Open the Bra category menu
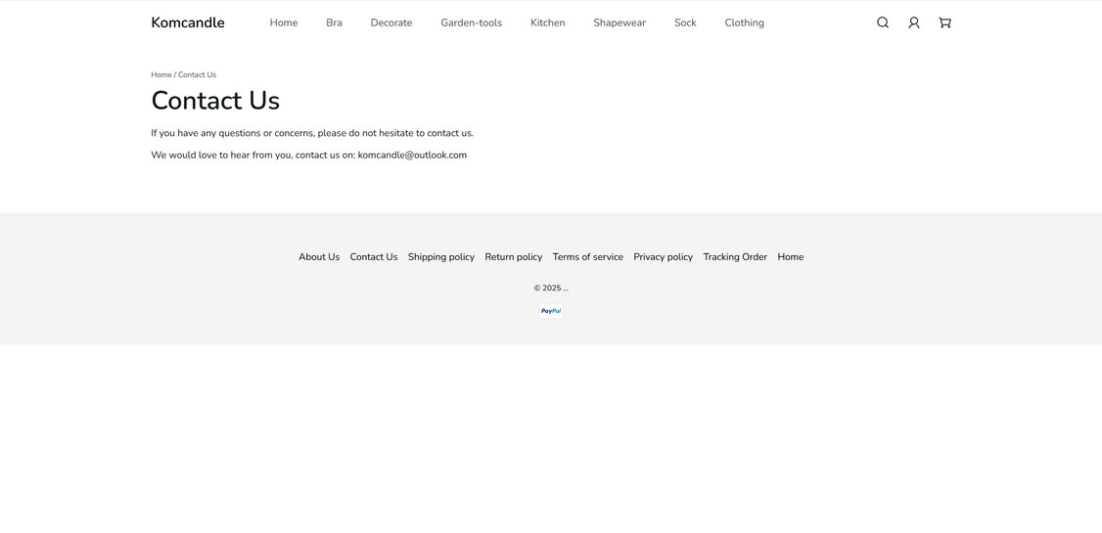Screen dimensions: 1102x533 point(334,22)
